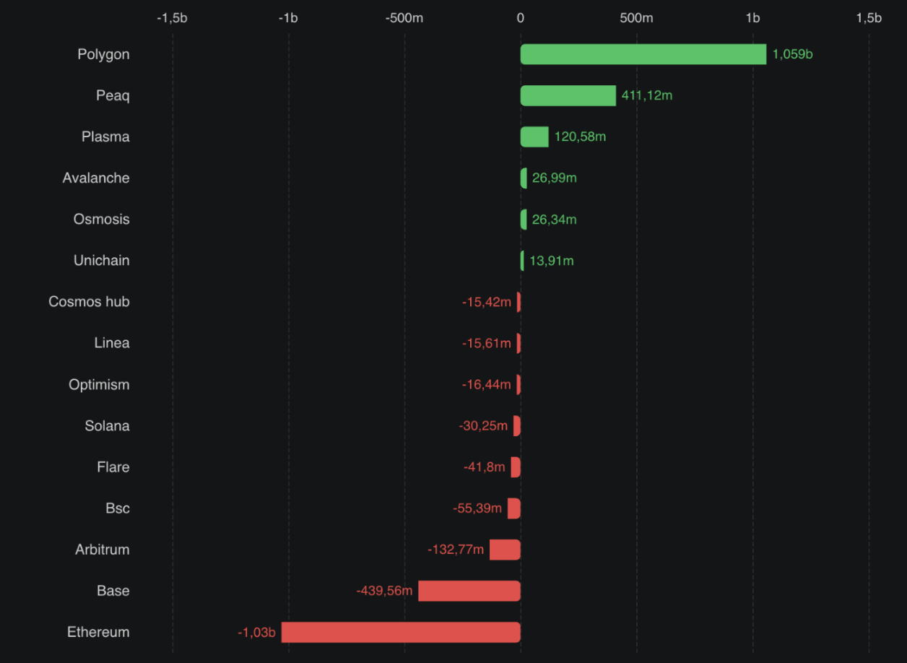Viewport: 907px width, 663px height.
Task: Click the Flare -41,8m value label
Action: pyautogui.click(x=484, y=467)
